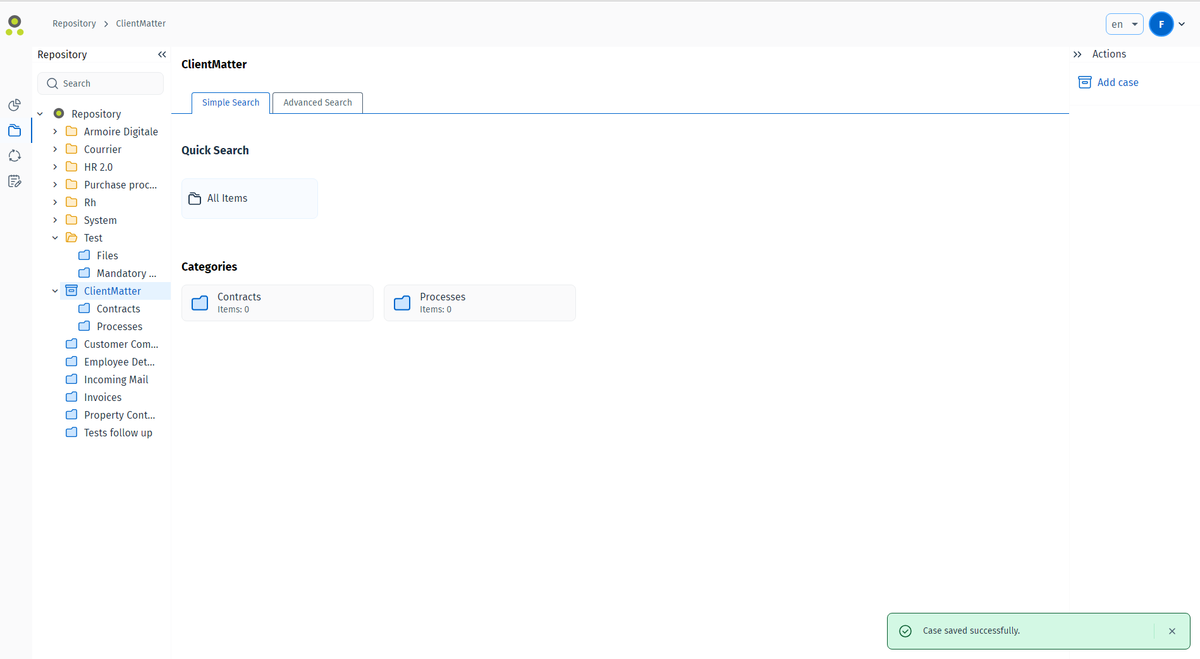Select the Rh folder label in tree
The image size is (1200, 659).
click(90, 202)
